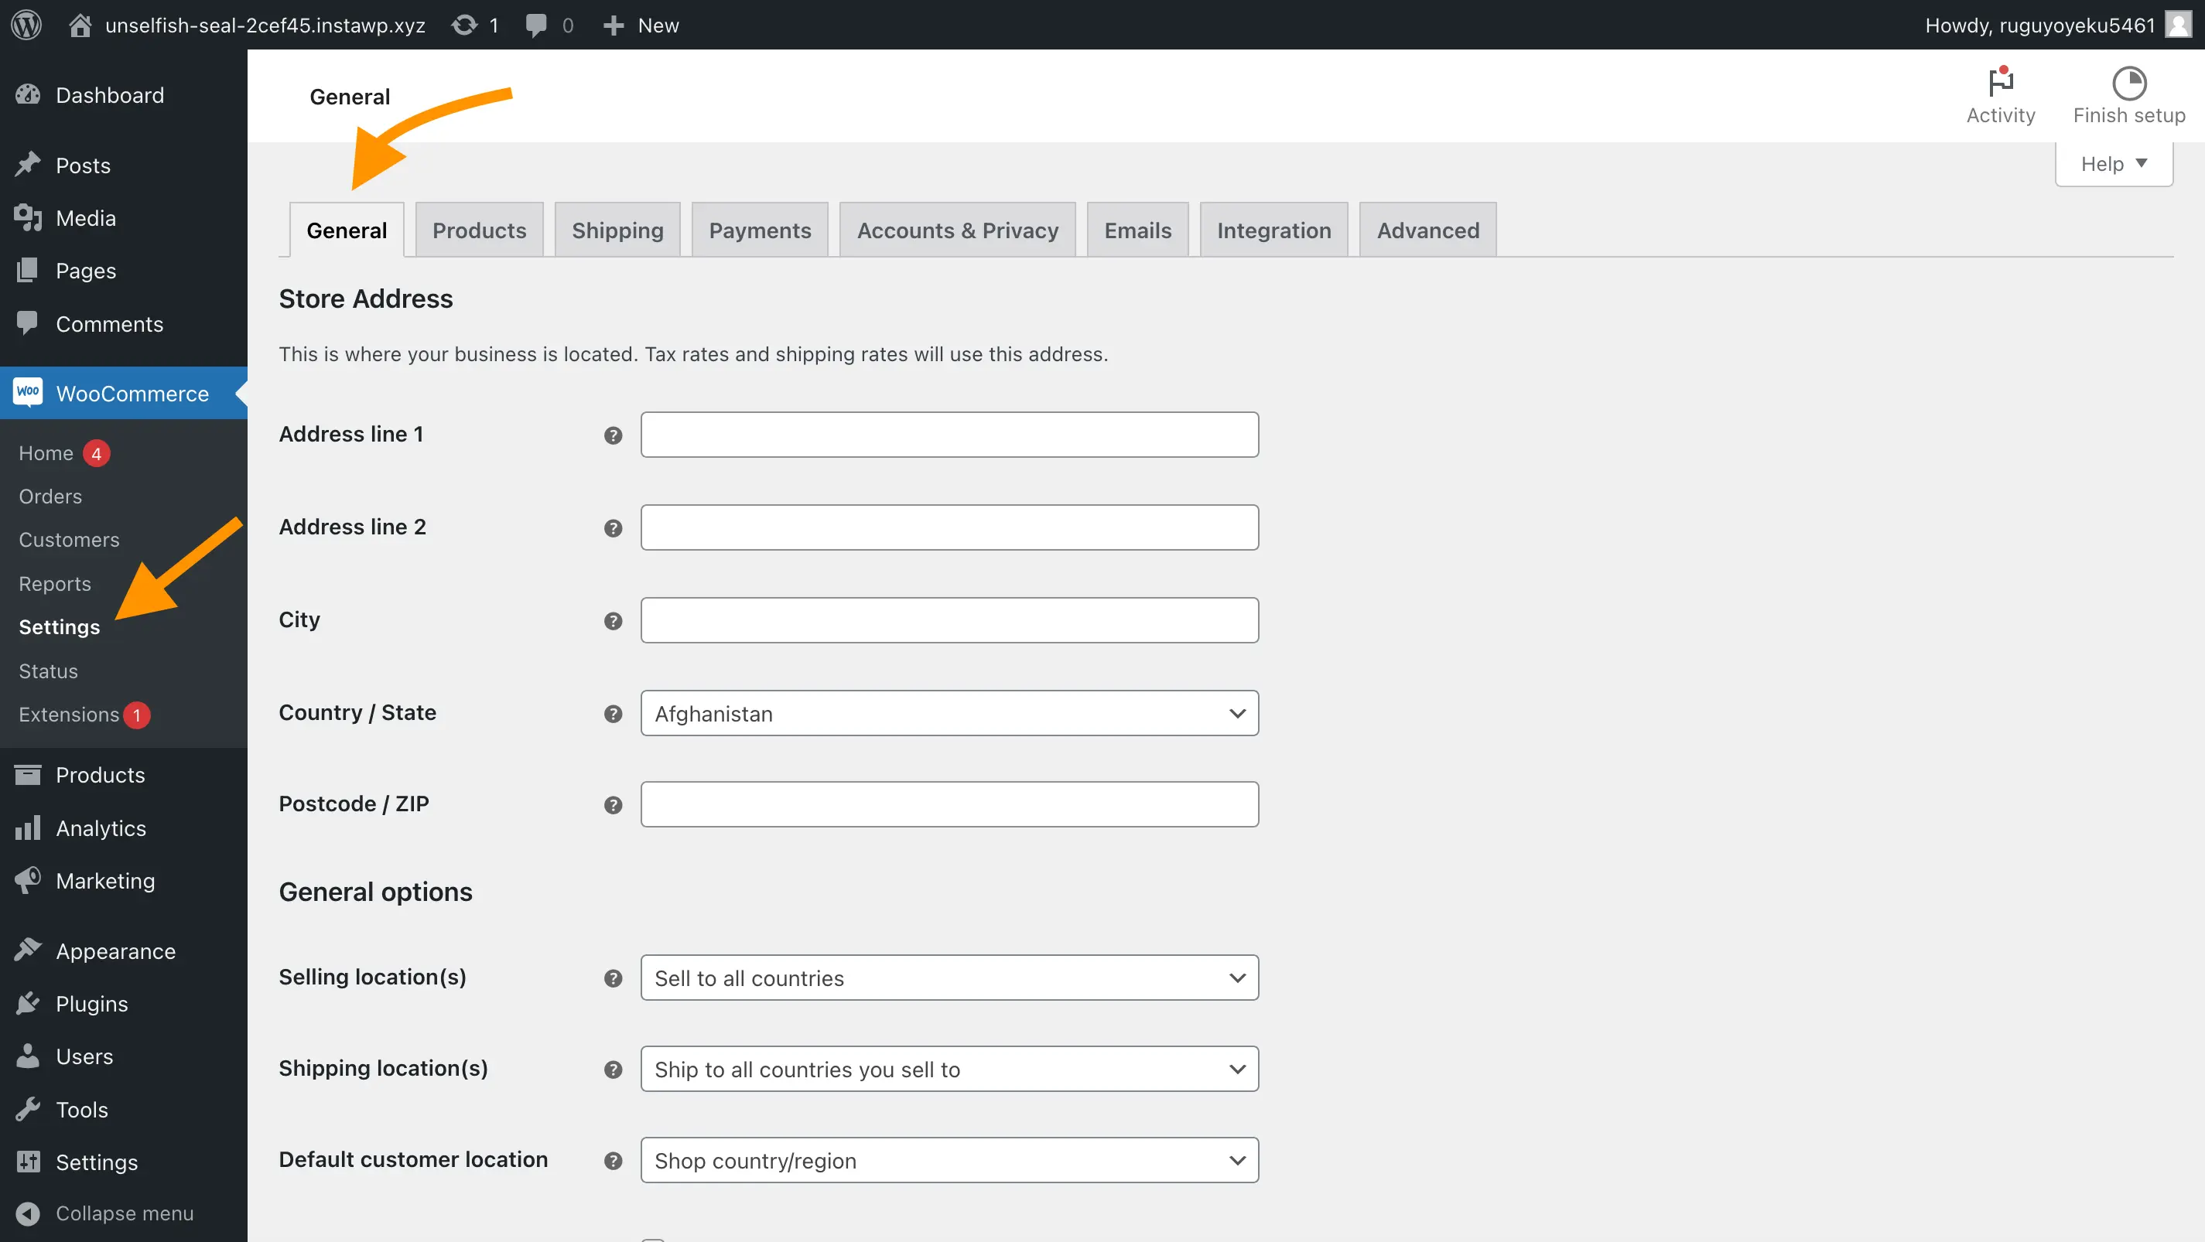
Task: Click the Activity icon in top right
Action: click(2002, 84)
